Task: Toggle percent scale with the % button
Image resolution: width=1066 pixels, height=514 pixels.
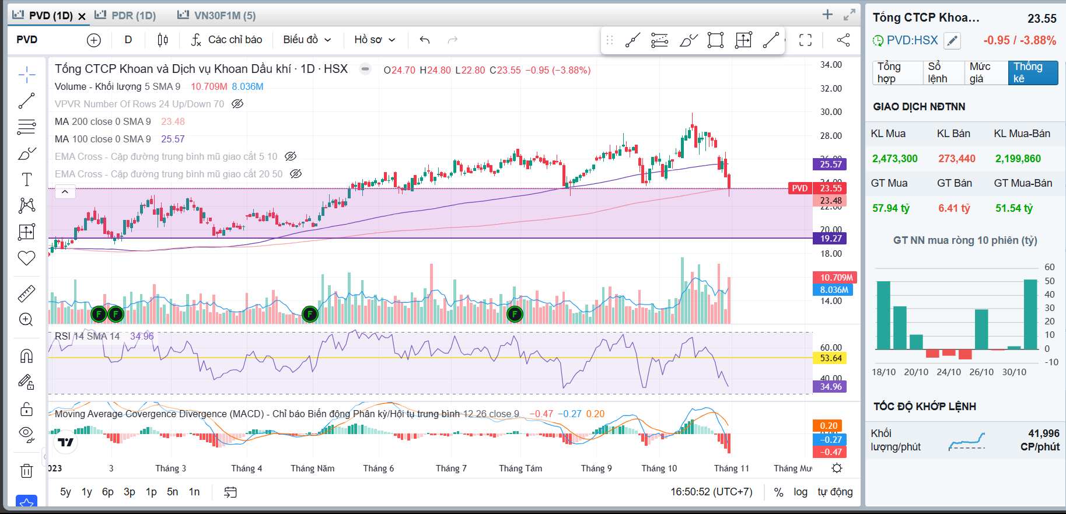Action: pyautogui.click(x=778, y=492)
